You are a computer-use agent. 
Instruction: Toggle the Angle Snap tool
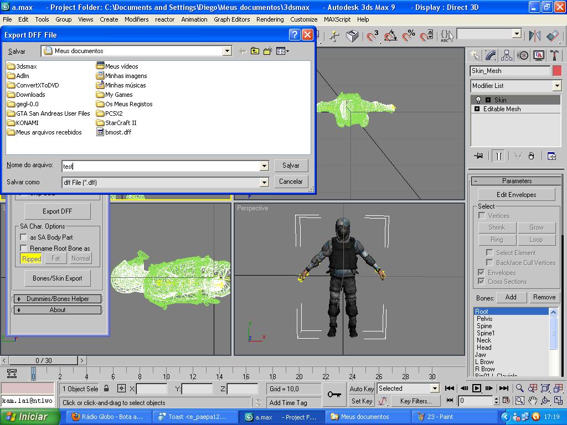pyautogui.click(x=390, y=36)
